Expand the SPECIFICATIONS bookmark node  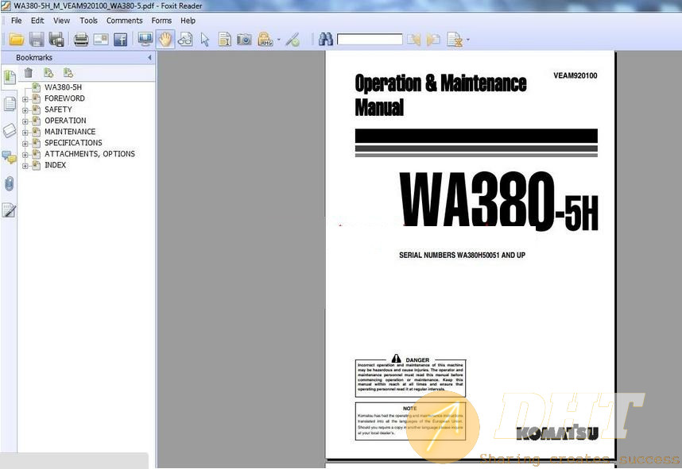pos(25,144)
